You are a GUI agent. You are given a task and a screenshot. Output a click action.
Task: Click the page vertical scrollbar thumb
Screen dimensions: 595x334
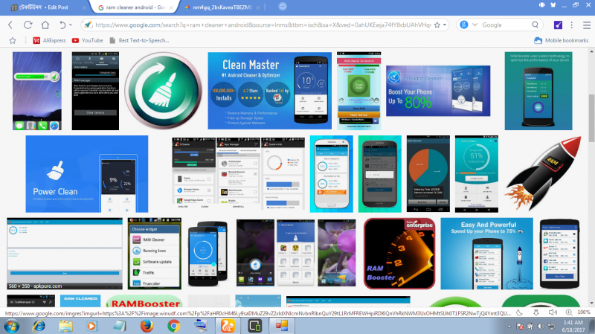pyautogui.click(x=591, y=118)
